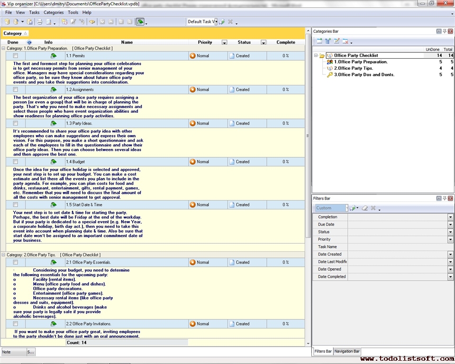Sort tasks by the Name column header
Viewport: 455px width, 364px height.
(127, 42)
